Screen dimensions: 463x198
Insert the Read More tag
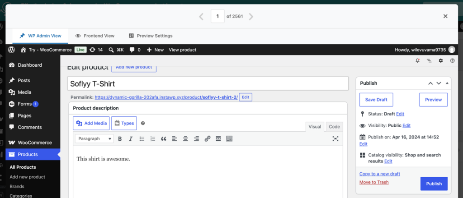[x=218, y=139]
